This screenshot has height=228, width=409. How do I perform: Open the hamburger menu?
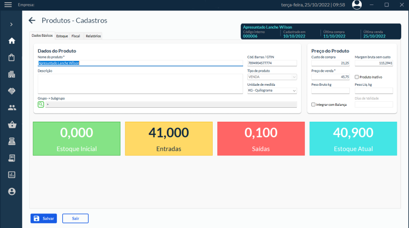click(8, 5)
